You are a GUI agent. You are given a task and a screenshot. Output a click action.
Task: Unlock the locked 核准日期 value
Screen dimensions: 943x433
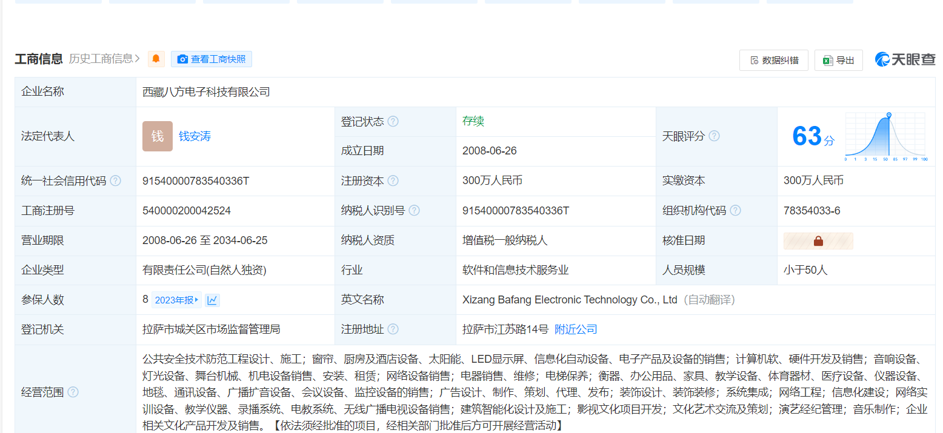pos(818,241)
